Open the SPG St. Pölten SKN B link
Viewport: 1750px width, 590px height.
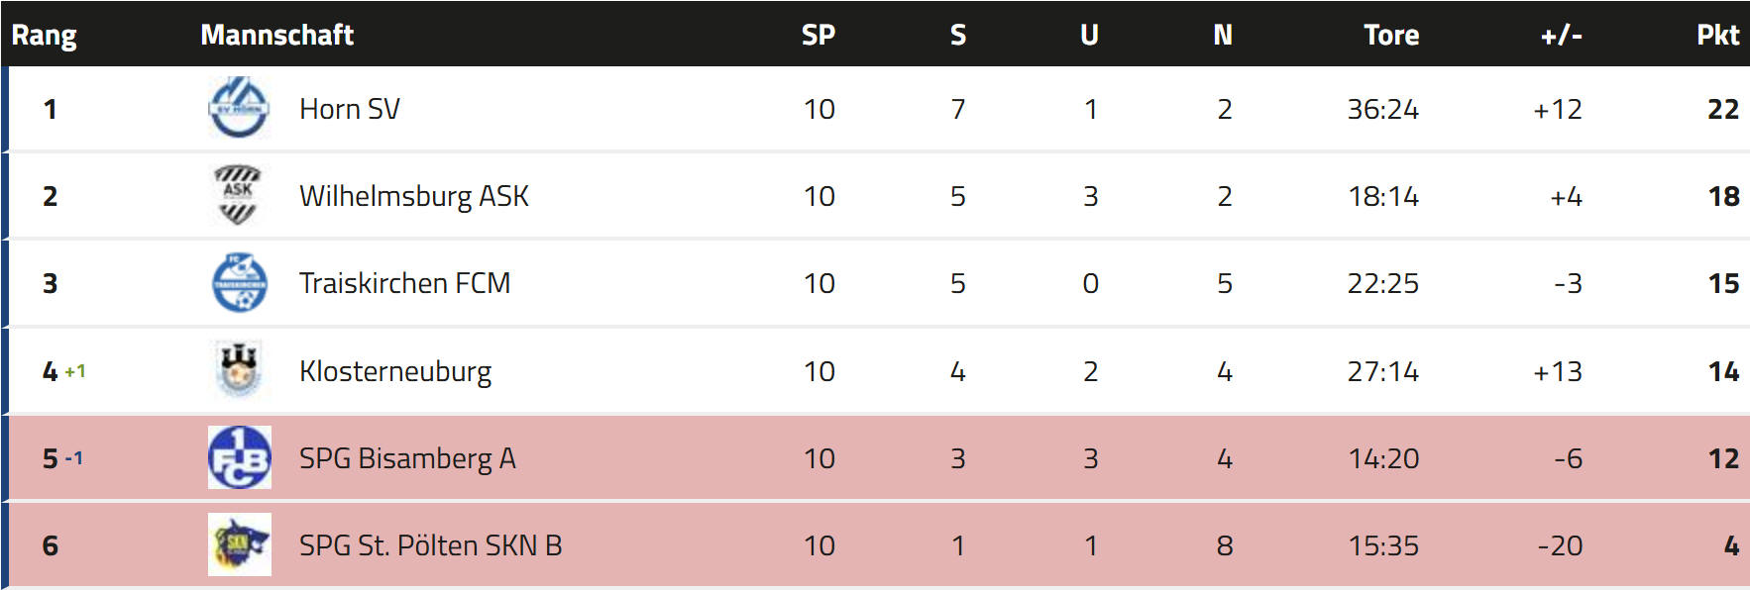[x=430, y=545]
